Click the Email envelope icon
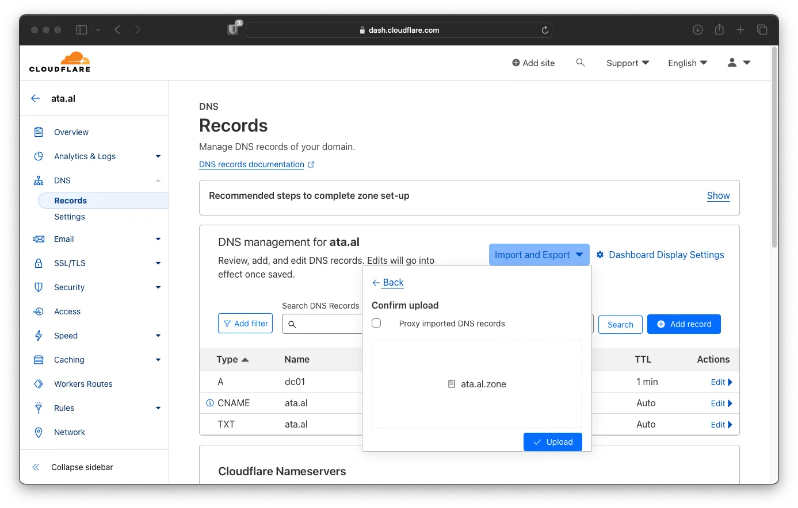798x508 pixels. pos(39,239)
